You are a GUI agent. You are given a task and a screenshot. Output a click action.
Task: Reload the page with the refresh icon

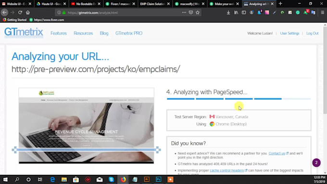(20, 12)
